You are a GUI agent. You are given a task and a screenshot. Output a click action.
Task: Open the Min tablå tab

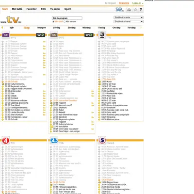(17, 9)
